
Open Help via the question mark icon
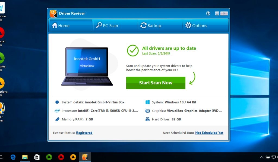[x=208, y=13]
